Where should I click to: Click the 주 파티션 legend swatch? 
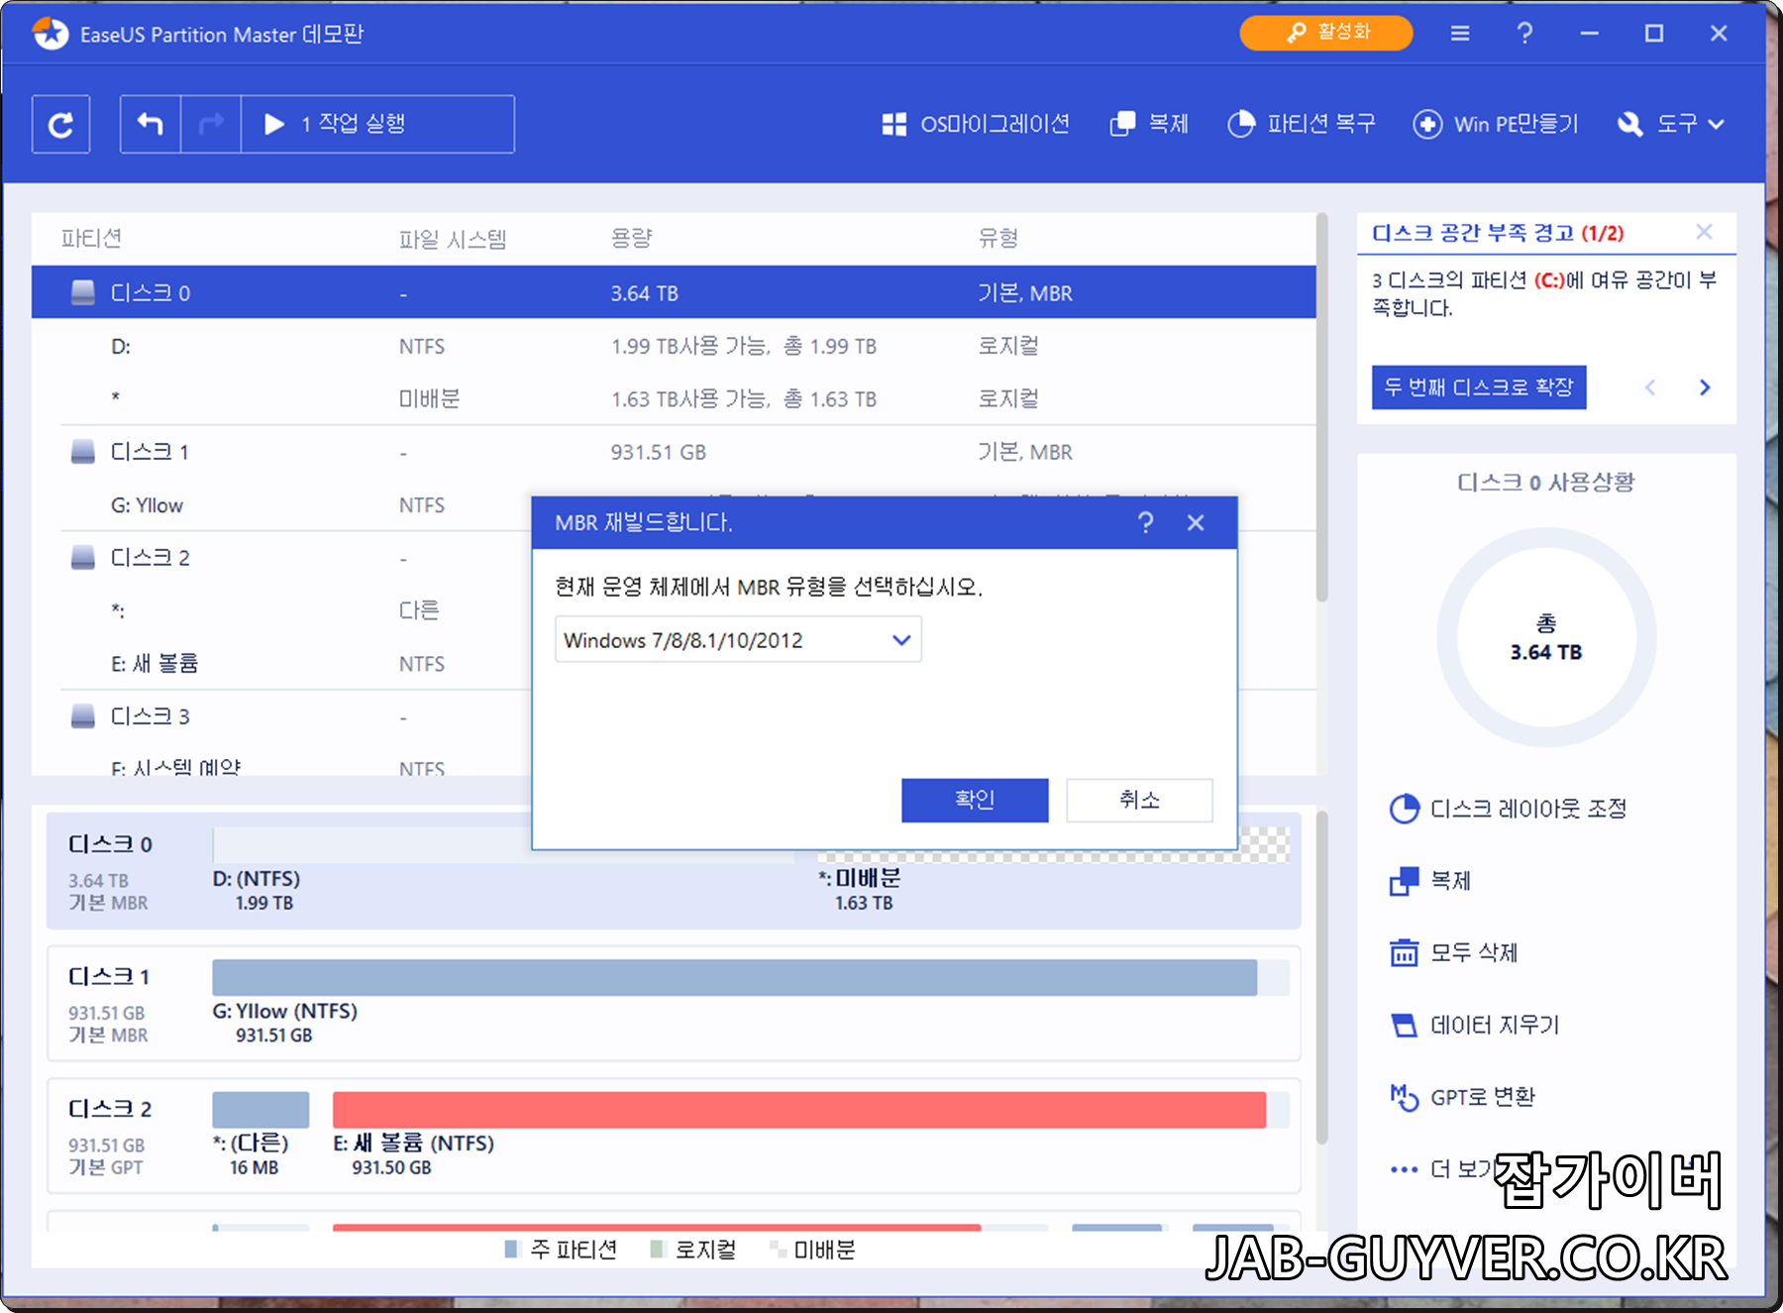coord(511,1250)
